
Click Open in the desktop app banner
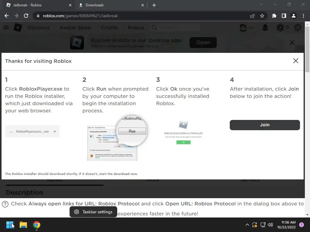tap(203, 42)
